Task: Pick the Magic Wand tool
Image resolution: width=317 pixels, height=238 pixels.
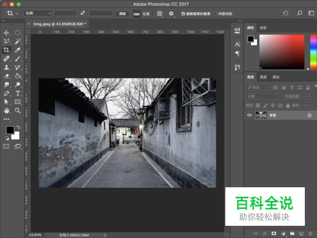Action: point(18,41)
